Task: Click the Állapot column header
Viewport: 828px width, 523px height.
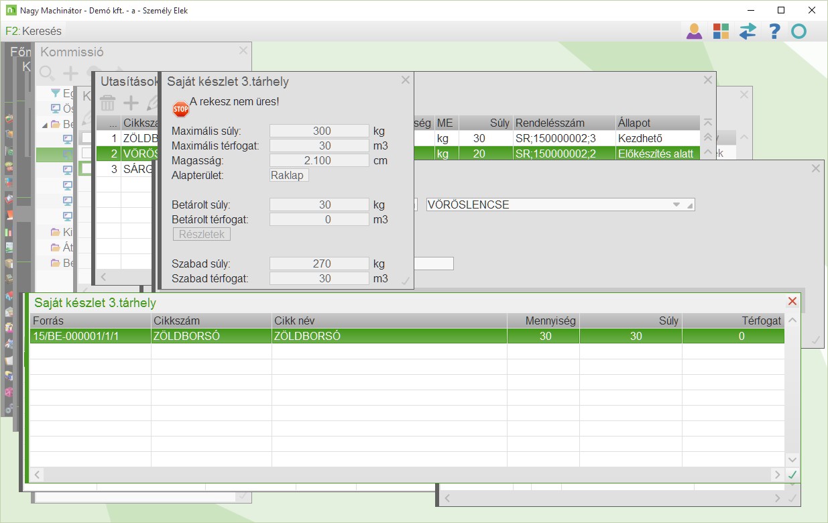Action: [x=658, y=123]
